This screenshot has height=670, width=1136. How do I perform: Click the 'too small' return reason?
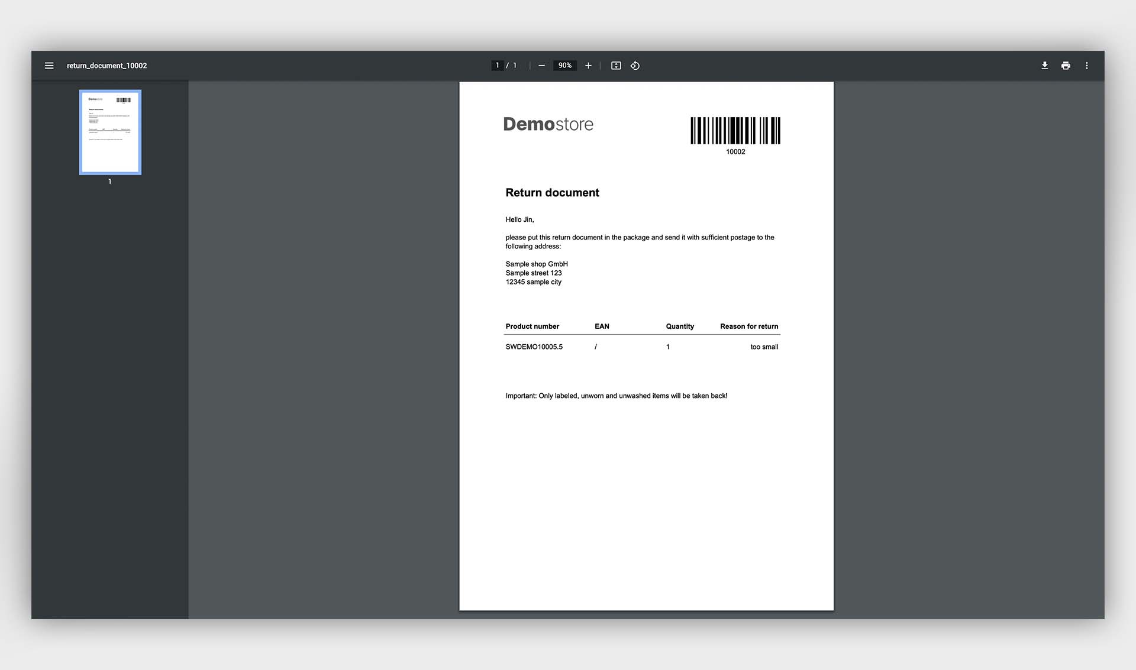click(764, 347)
